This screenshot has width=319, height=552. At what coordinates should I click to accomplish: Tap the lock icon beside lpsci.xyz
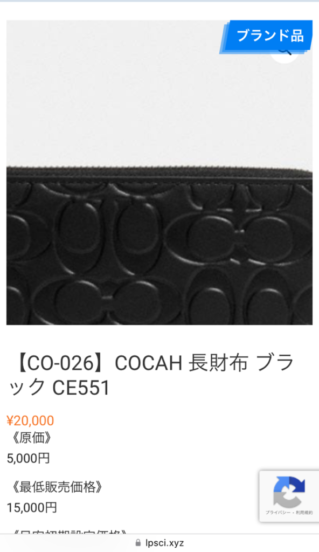coord(138,543)
